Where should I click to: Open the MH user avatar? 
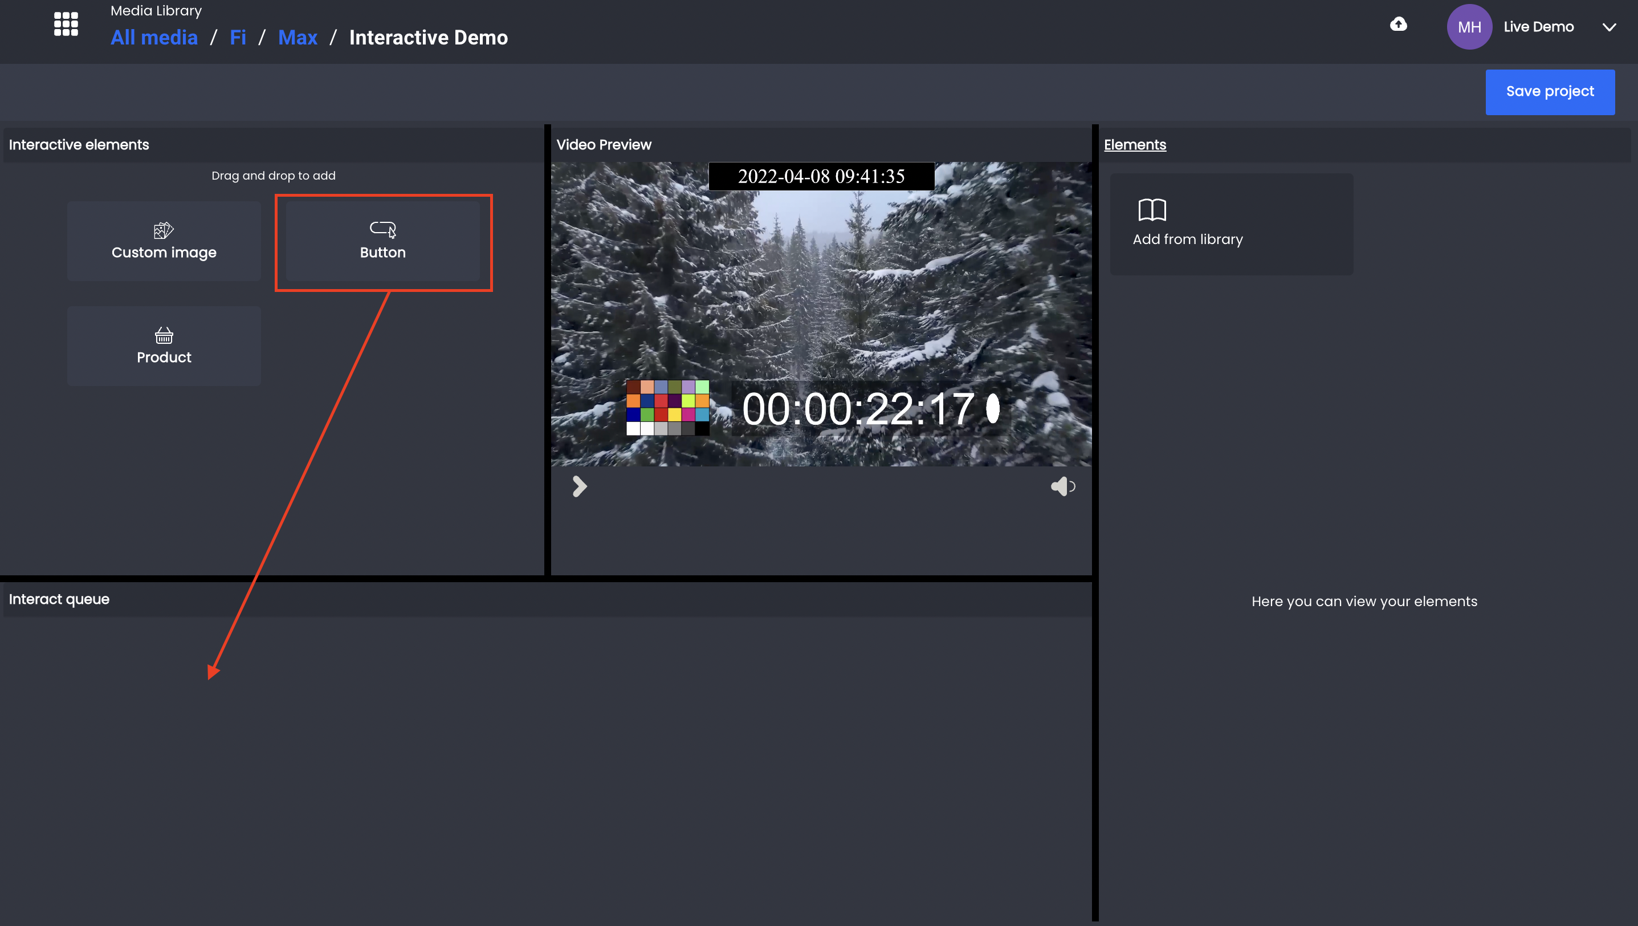coord(1469,27)
